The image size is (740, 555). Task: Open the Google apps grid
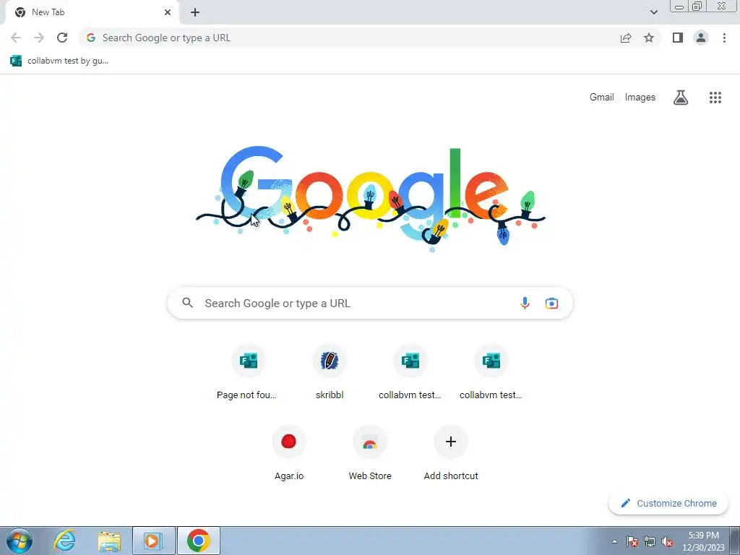pos(715,98)
